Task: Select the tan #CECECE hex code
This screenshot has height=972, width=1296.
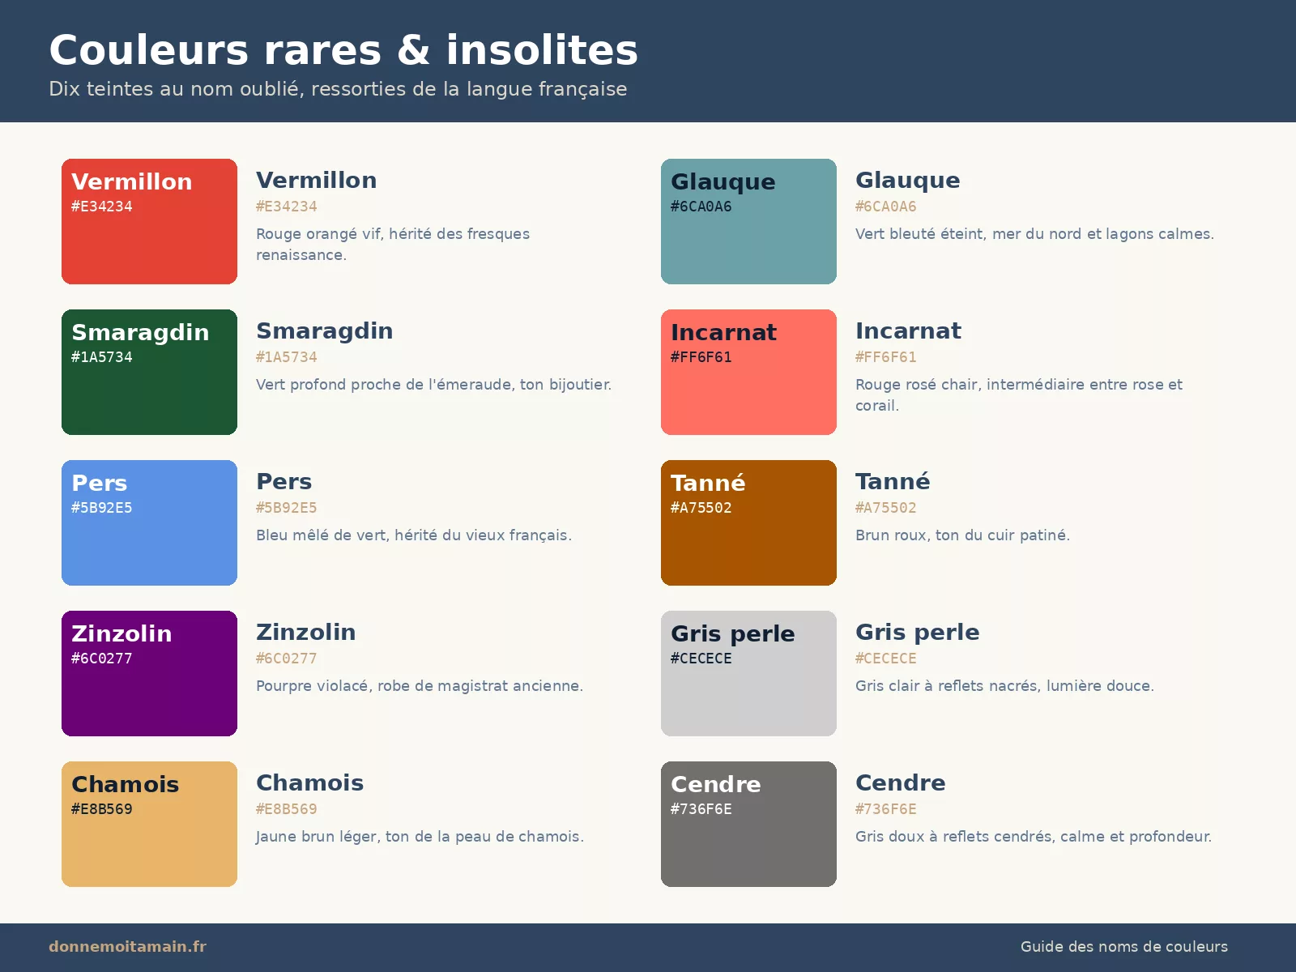Action: click(886, 659)
